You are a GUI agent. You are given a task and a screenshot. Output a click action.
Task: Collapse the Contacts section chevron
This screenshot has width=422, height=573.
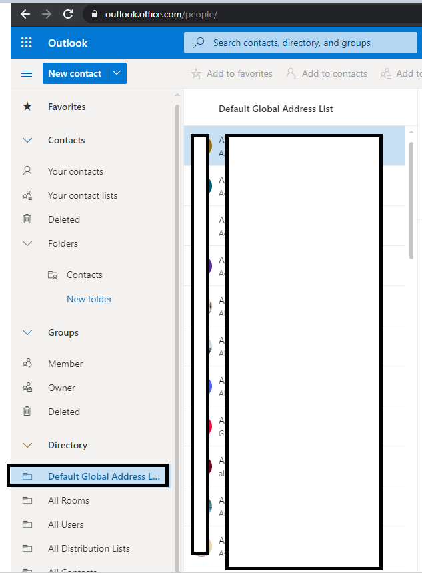click(27, 140)
